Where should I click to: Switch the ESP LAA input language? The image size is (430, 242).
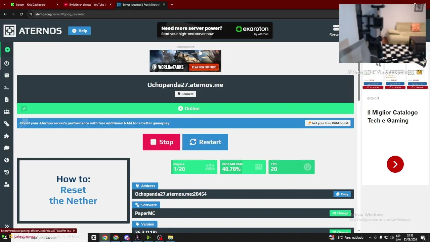point(398,238)
